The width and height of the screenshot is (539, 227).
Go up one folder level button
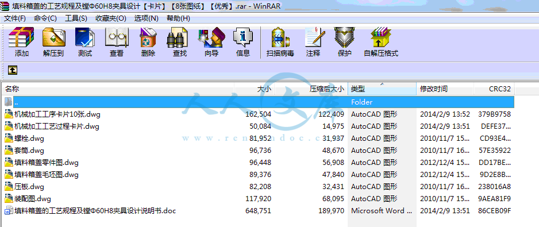click(13, 70)
